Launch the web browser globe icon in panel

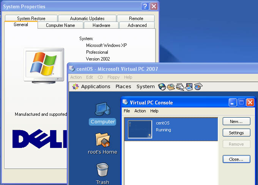pyautogui.click(x=162, y=87)
